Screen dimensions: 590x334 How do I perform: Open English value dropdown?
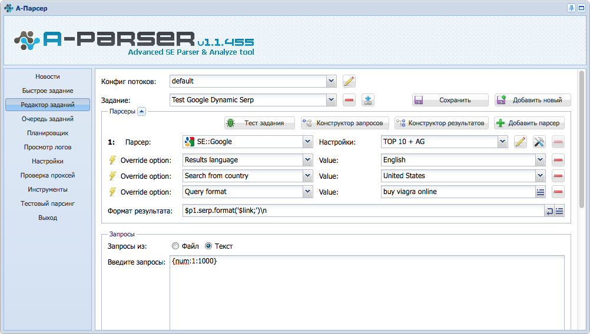[541, 160]
